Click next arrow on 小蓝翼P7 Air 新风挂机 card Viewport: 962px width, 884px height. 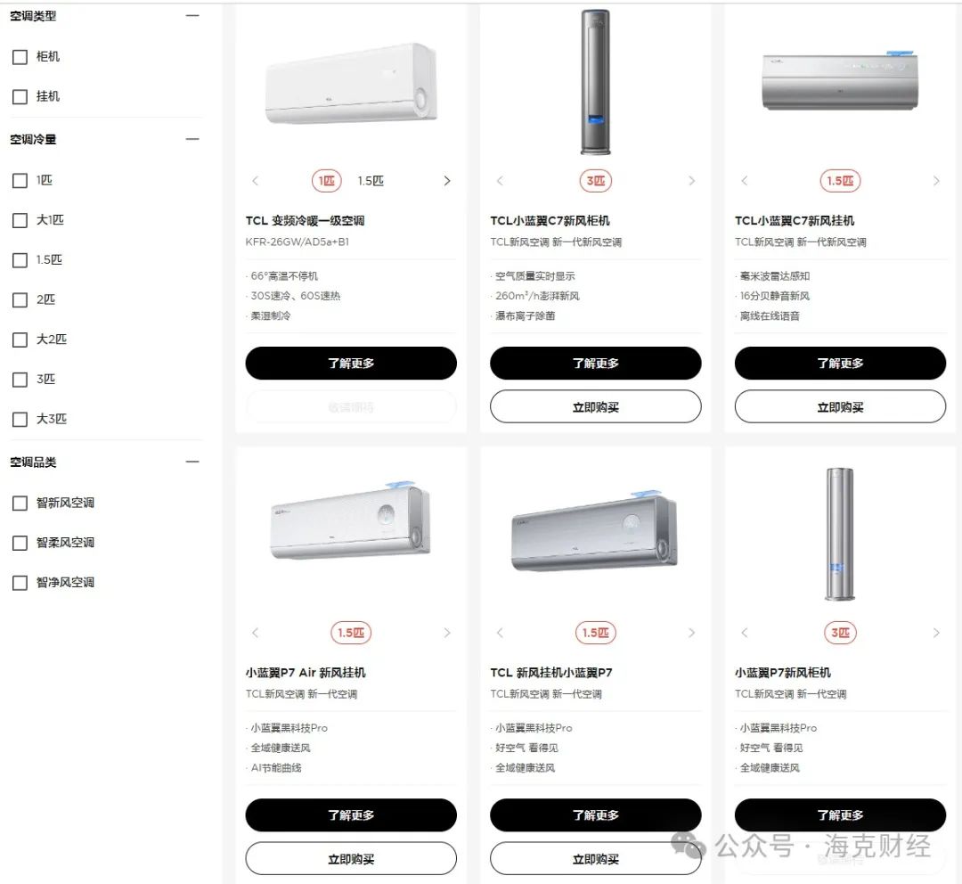click(x=447, y=633)
